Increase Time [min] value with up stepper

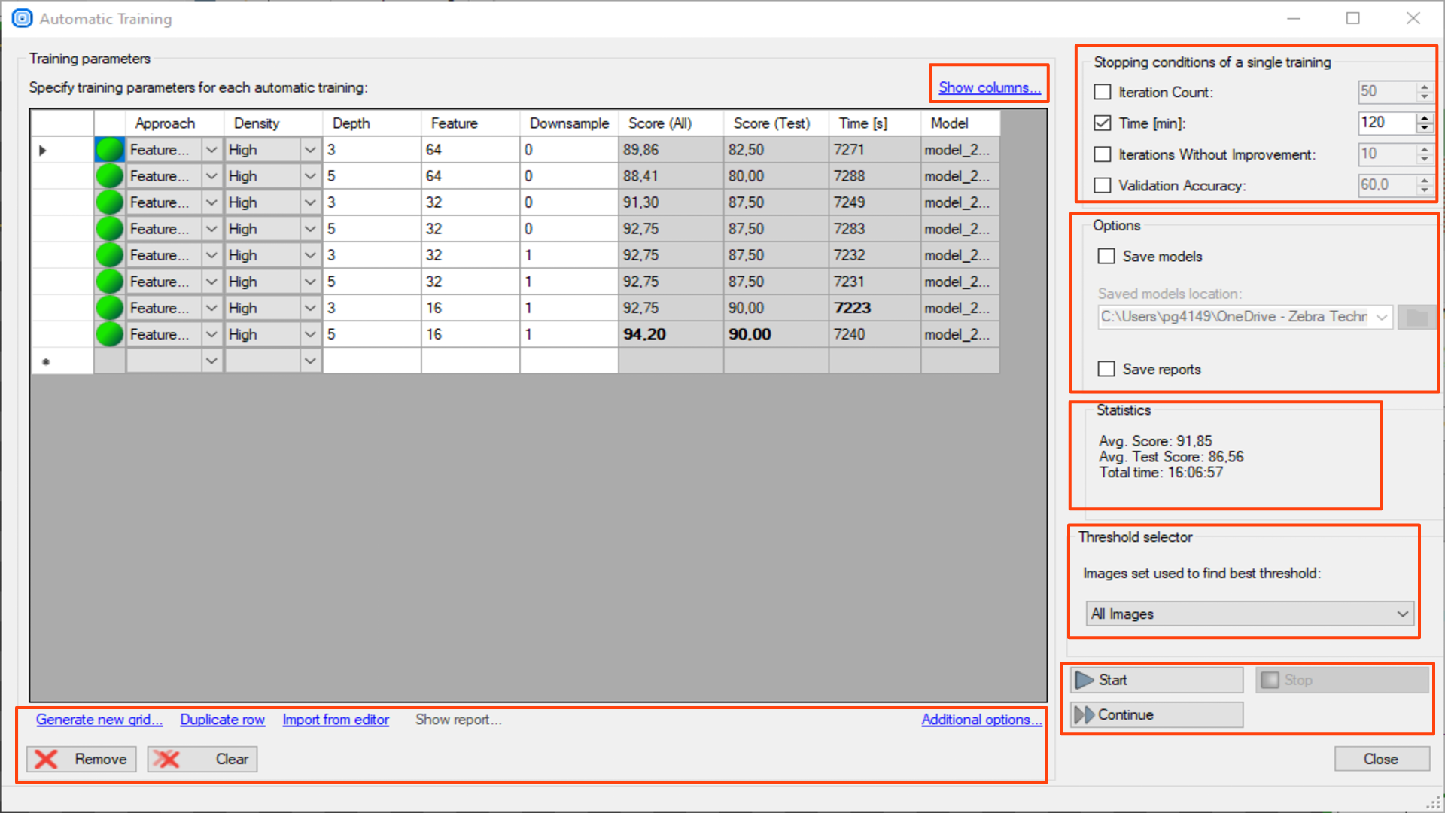(x=1424, y=117)
